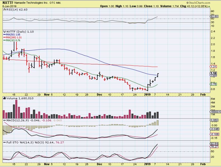Click the 0.060 MACD histogram value tag

point(214,120)
